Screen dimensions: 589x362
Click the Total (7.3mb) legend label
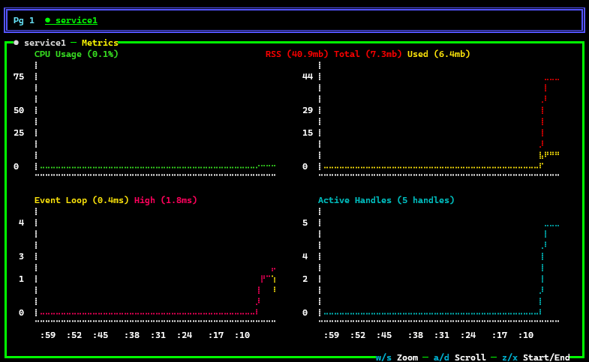pyautogui.click(x=368, y=54)
